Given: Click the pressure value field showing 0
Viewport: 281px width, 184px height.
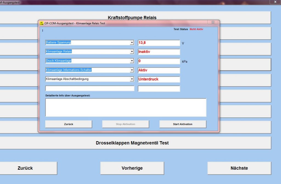Looking at the screenshot, I should pyautogui.click(x=159, y=61).
